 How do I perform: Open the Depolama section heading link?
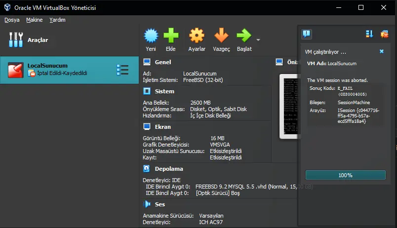tap(169, 169)
